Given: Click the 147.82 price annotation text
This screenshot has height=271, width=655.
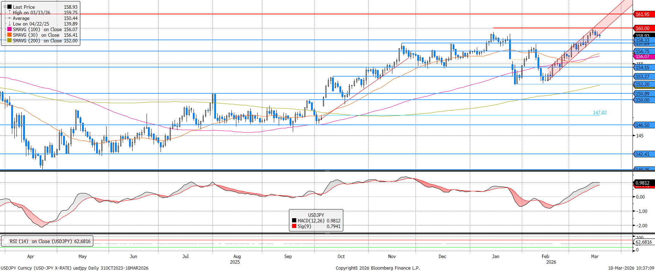Looking at the screenshot, I should click(x=600, y=113).
